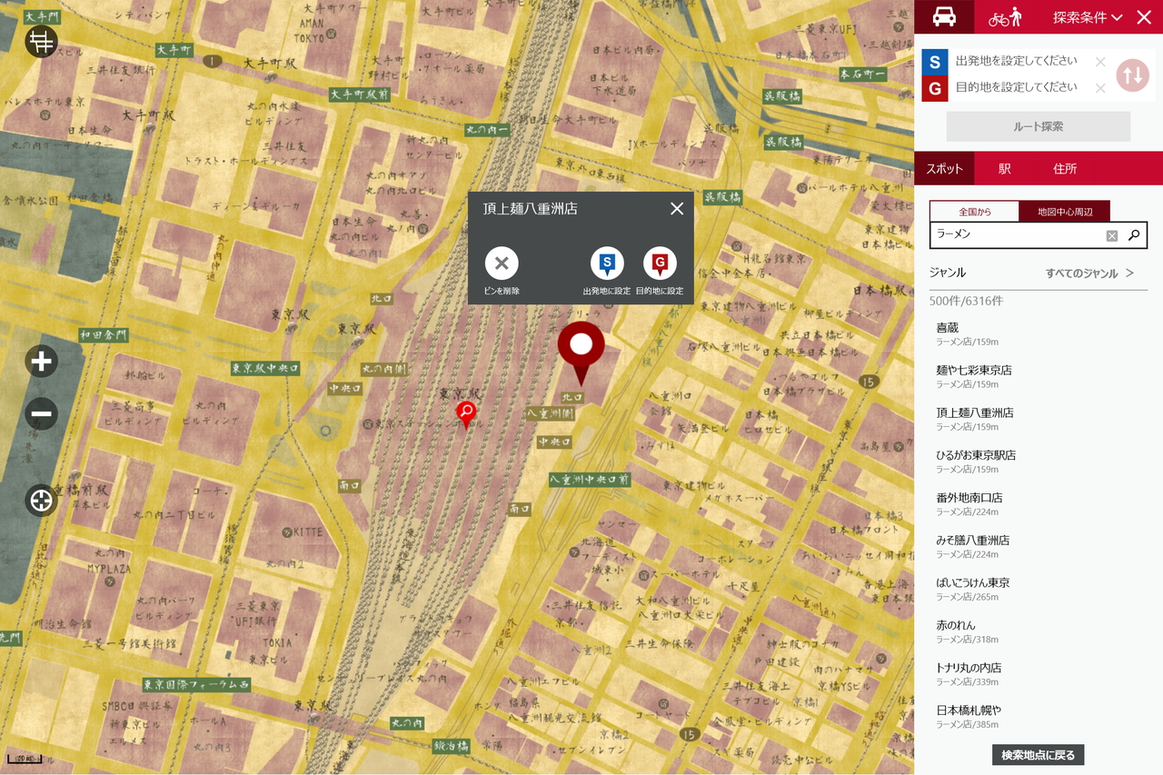Expand すべてのジャンル genre selector
1163x775 pixels.
[1089, 273]
